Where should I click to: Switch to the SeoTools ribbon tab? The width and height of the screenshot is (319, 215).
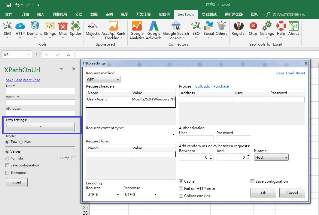pos(186,14)
